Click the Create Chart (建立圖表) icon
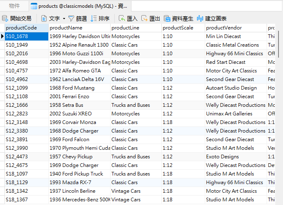The image size is (283, 205). point(200,18)
